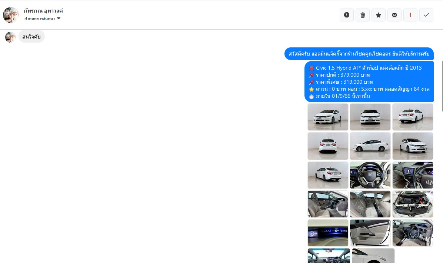Open first car photo, front three-quarter view

(x=328, y=117)
